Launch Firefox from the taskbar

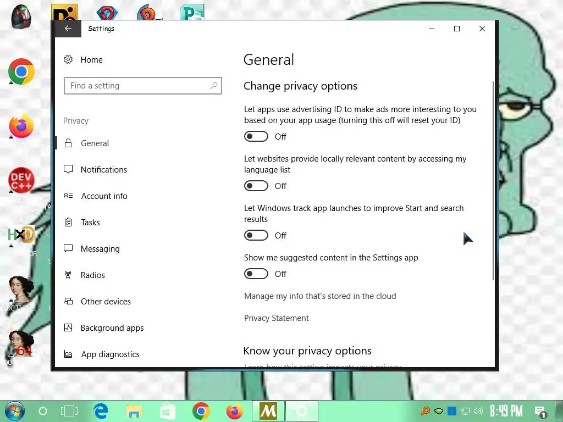point(234,411)
